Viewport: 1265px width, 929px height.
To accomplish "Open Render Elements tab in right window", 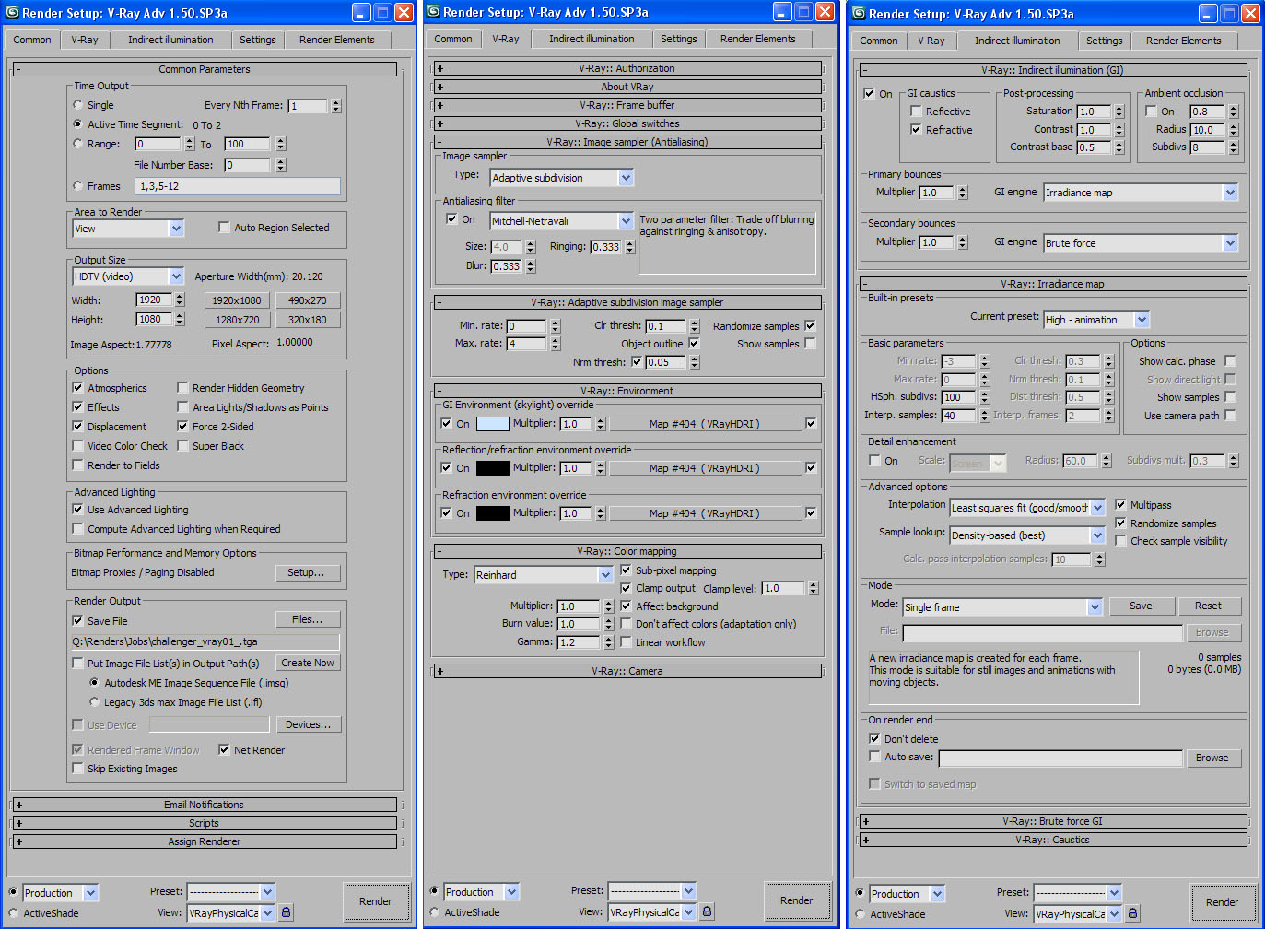I will [x=1183, y=41].
